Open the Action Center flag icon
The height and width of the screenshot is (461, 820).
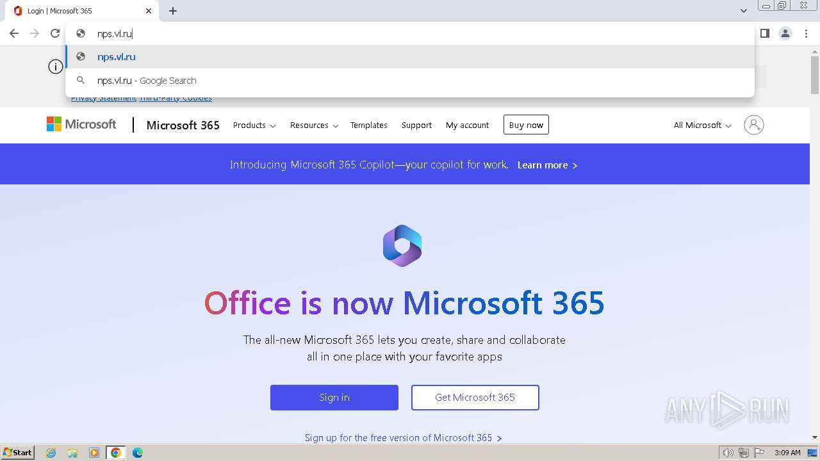click(x=759, y=453)
